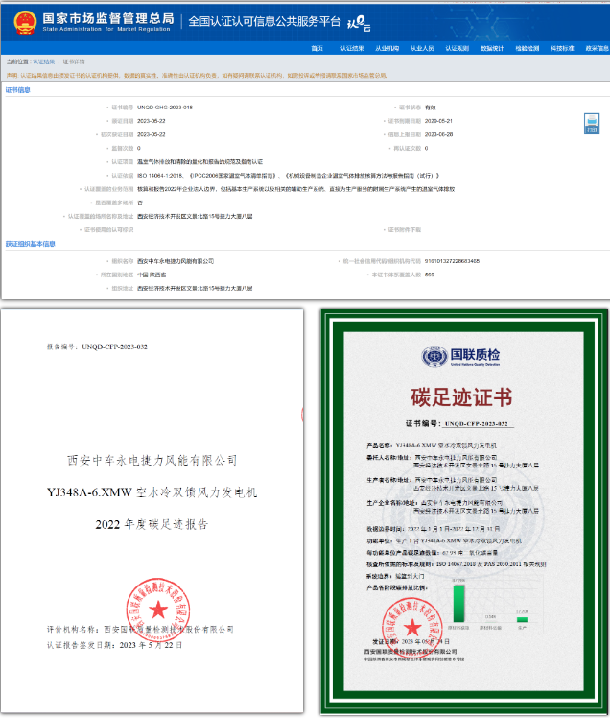Click the 国家市场监督管理总局 header title
Image resolution: width=610 pixels, height=718 pixels.
[x=108, y=18]
